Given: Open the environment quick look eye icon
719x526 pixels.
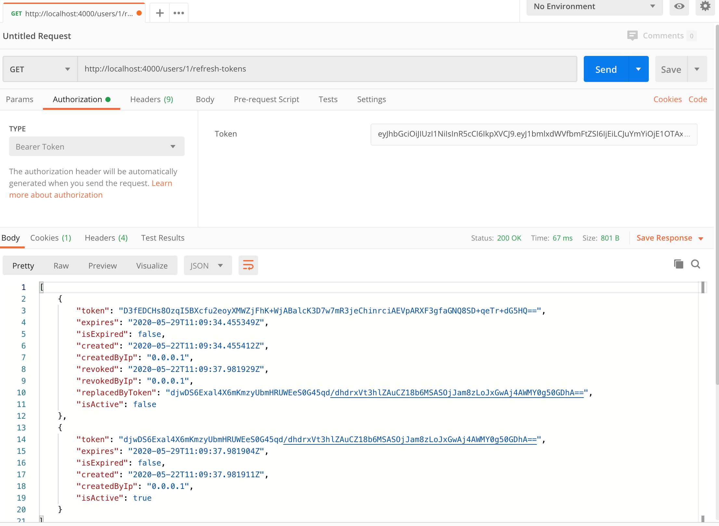Looking at the screenshot, I should [679, 7].
